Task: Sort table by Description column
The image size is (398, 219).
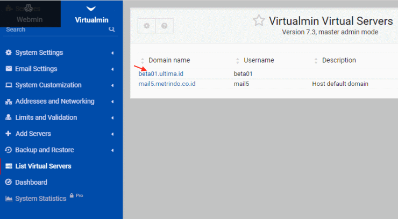Action: (x=339, y=60)
